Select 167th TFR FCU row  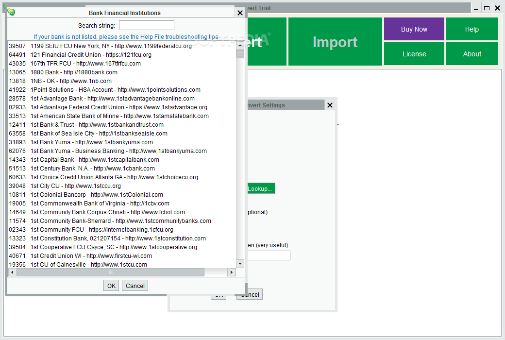point(122,63)
